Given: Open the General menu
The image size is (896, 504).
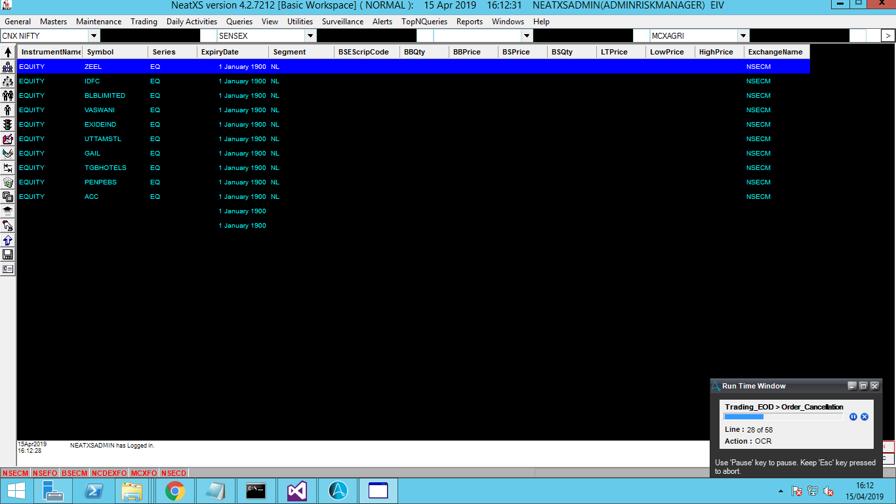Looking at the screenshot, I should [18, 22].
